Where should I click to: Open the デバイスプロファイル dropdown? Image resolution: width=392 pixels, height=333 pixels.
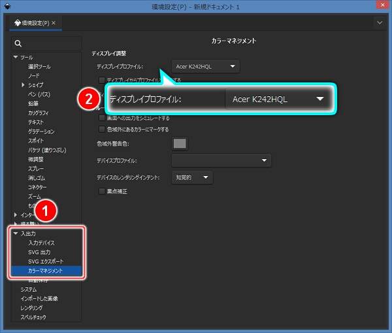[221, 160]
